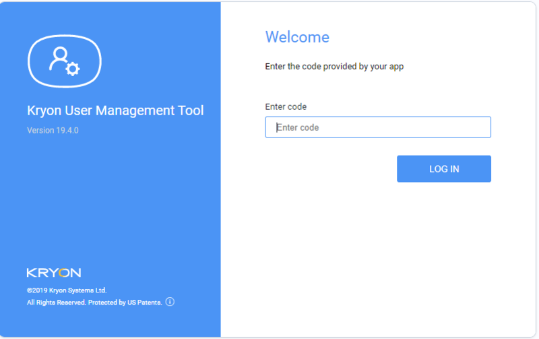The height and width of the screenshot is (339, 539).
Task: Click the KRYON logo
Action: point(54,273)
